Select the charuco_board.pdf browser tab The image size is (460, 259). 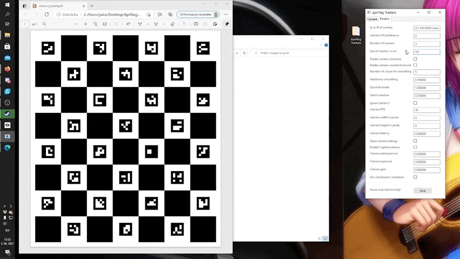58,6
